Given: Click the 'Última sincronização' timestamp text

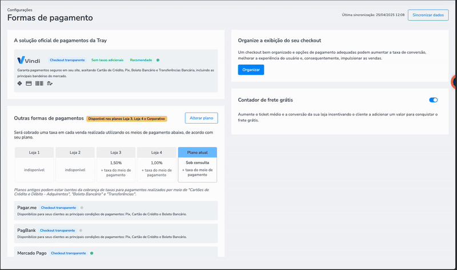Looking at the screenshot, I should coord(373,15).
